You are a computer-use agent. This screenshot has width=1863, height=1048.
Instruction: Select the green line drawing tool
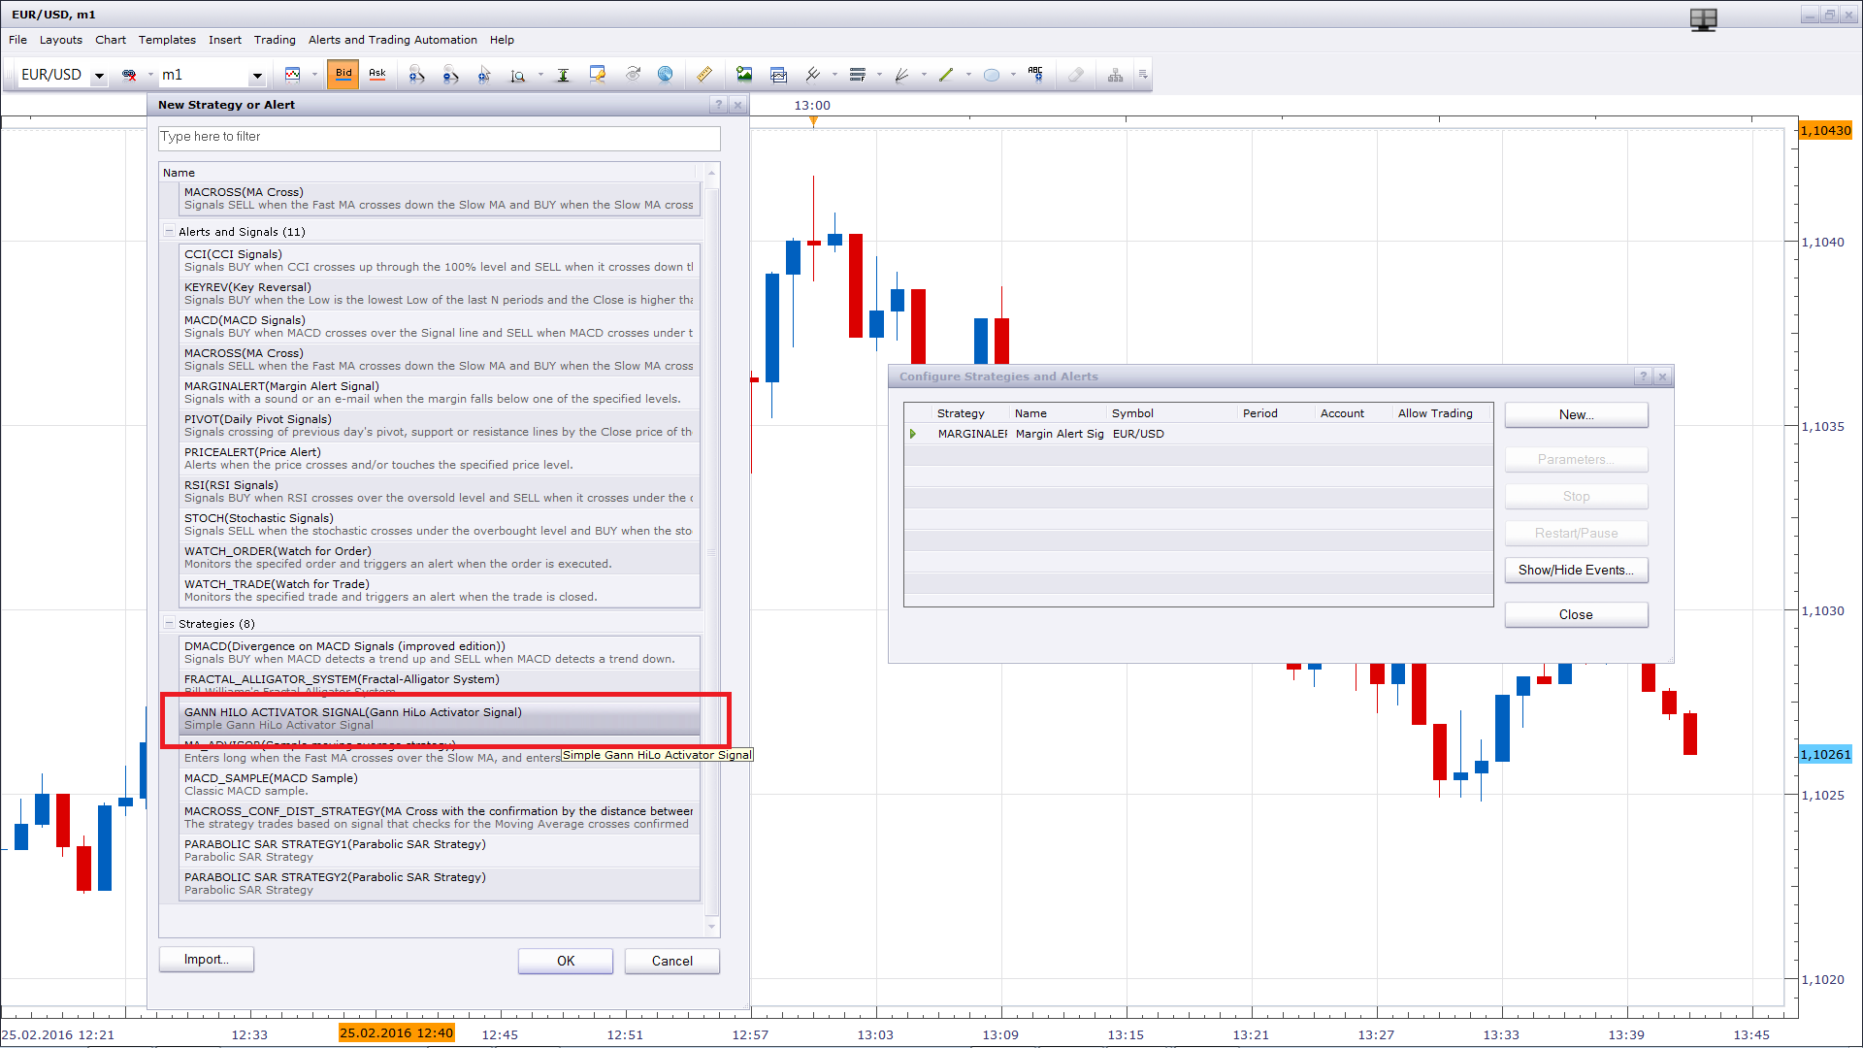click(x=947, y=75)
